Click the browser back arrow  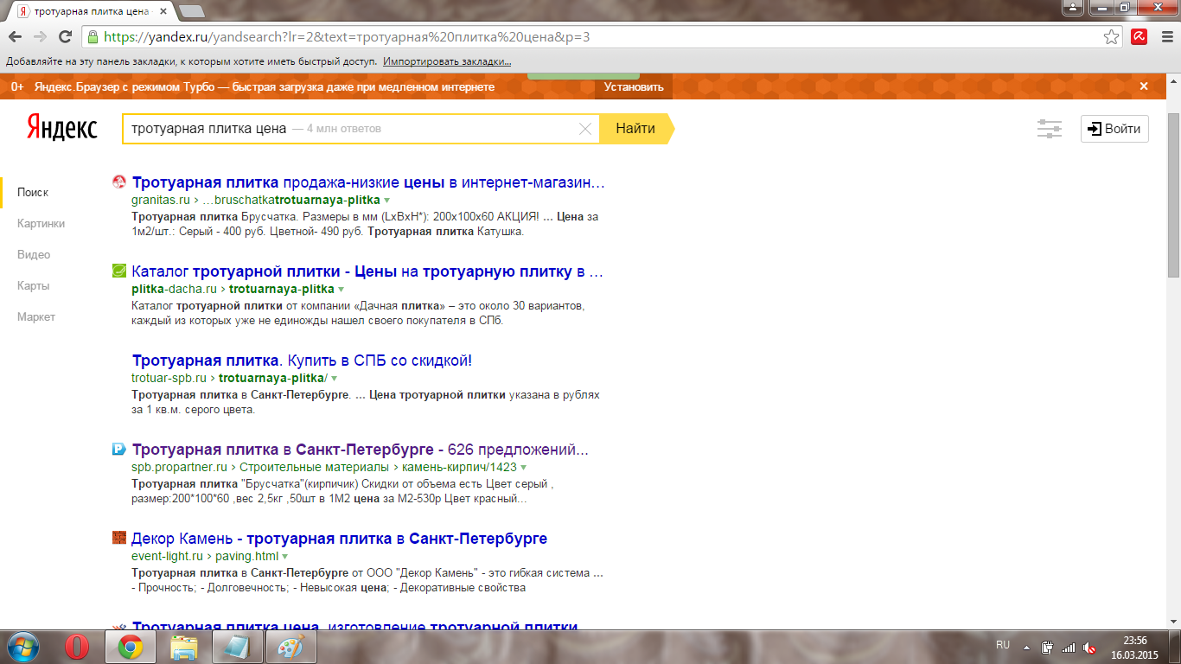point(15,37)
